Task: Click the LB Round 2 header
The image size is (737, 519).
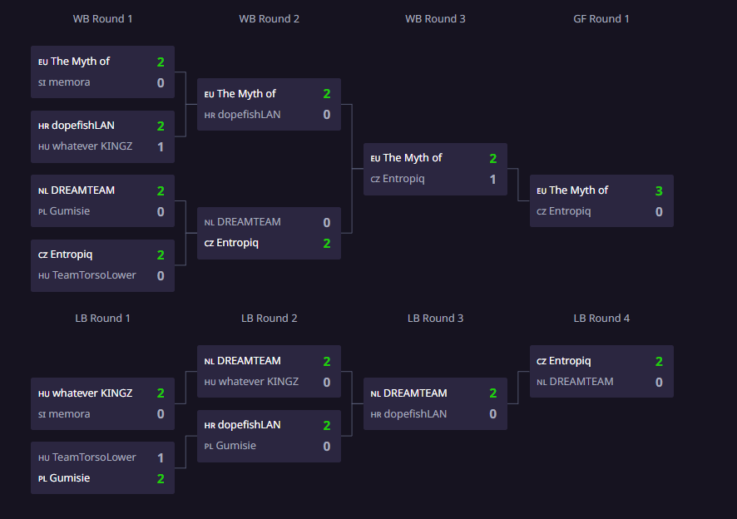Action: click(x=270, y=318)
